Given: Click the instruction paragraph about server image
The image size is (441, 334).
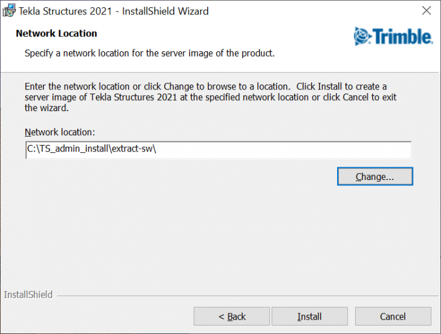Looking at the screenshot, I should 210,97.
